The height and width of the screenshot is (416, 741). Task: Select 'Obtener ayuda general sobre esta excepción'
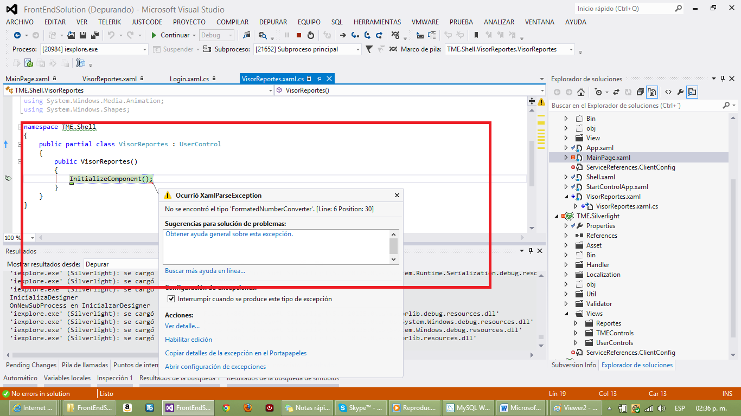[x=229, y=234]
